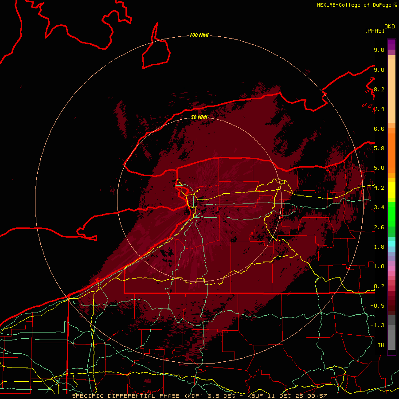Click the [PHAS] label above the color bar
The width and height of the screenshot is (399, 399).
point(375,31)
